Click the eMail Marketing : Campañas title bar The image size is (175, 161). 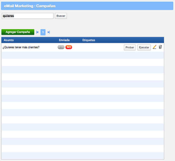[x=87, y=6]
